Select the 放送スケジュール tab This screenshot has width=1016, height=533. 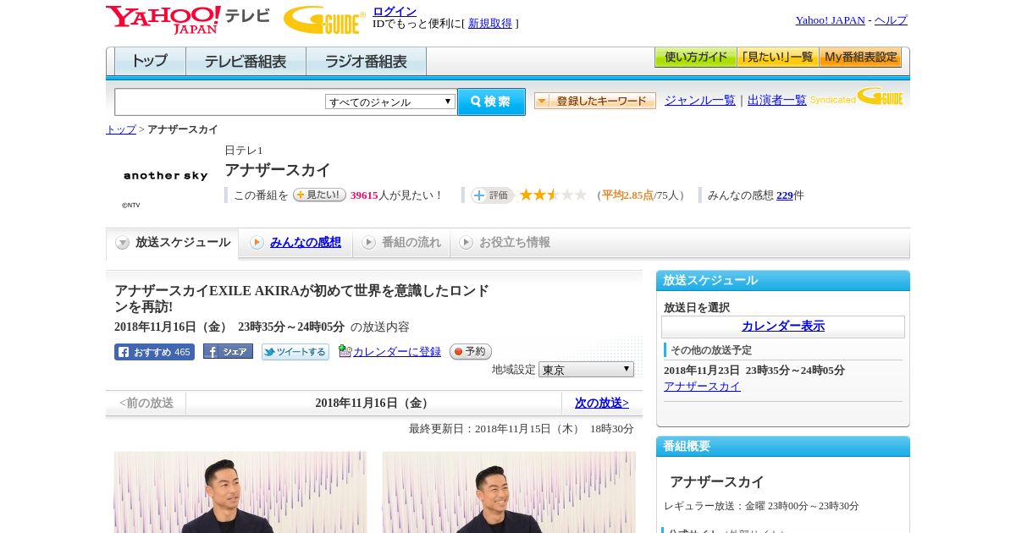pyautogui.click(x=173, y=243)
